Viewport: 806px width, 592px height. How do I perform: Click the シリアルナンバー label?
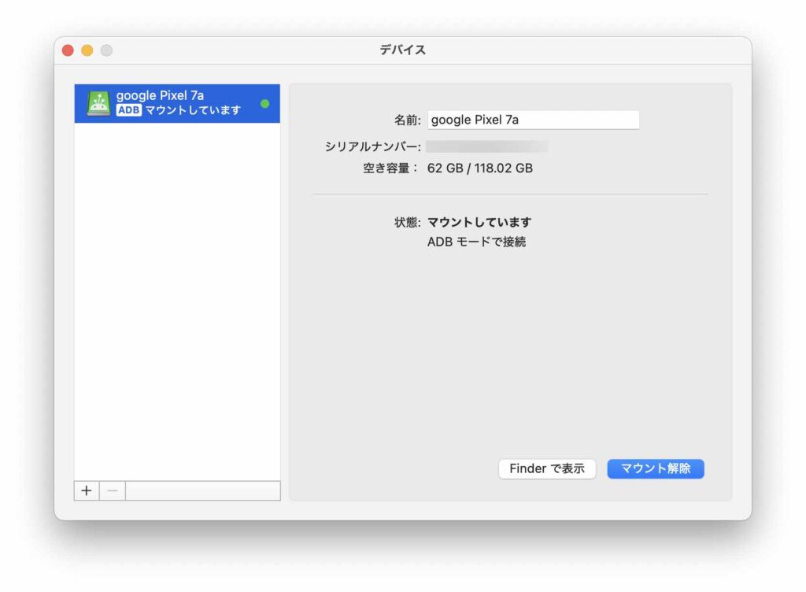(x=373, y=146)
